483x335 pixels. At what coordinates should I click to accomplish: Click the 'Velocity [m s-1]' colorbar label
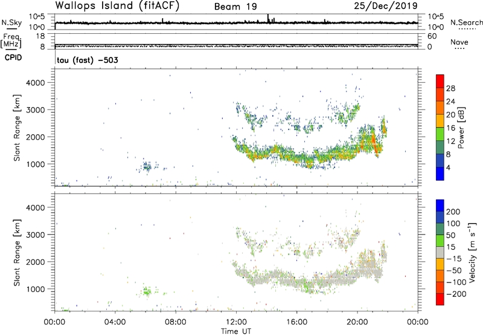tap(472, 252)
